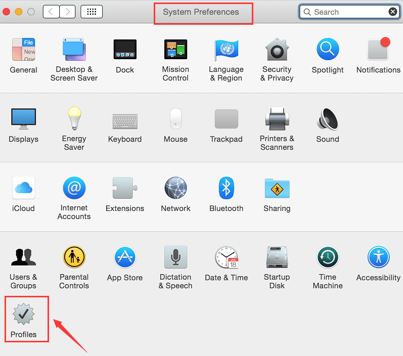Clear the search field with X

point(393,12)
